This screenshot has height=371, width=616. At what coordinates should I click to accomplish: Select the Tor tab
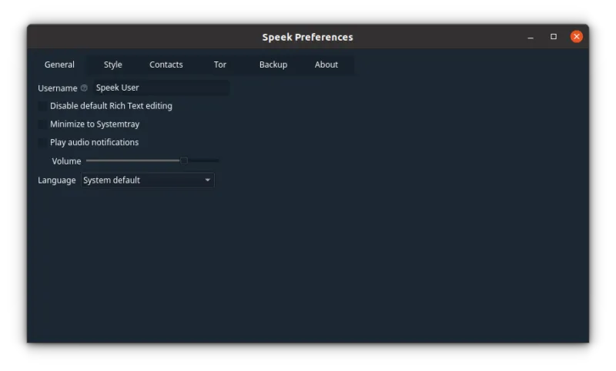220,65
